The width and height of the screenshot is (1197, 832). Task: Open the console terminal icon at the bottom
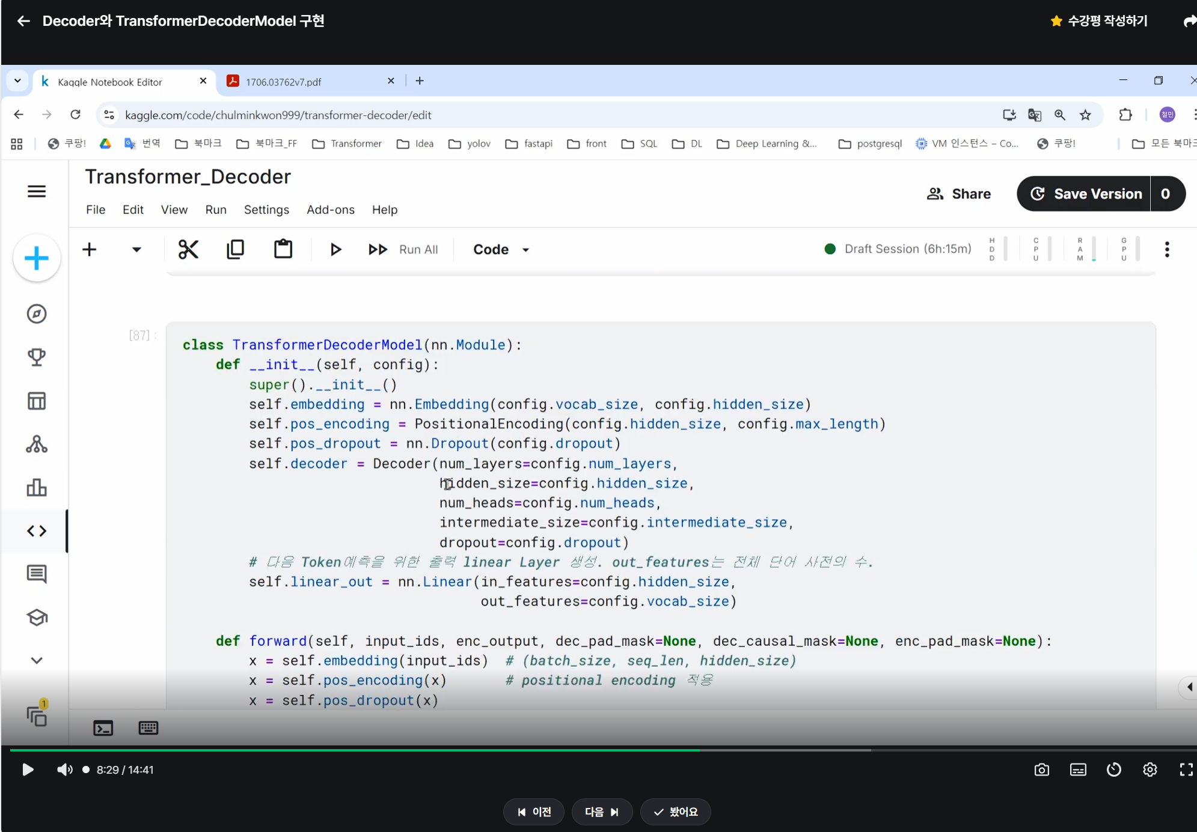tap(103, 729)
